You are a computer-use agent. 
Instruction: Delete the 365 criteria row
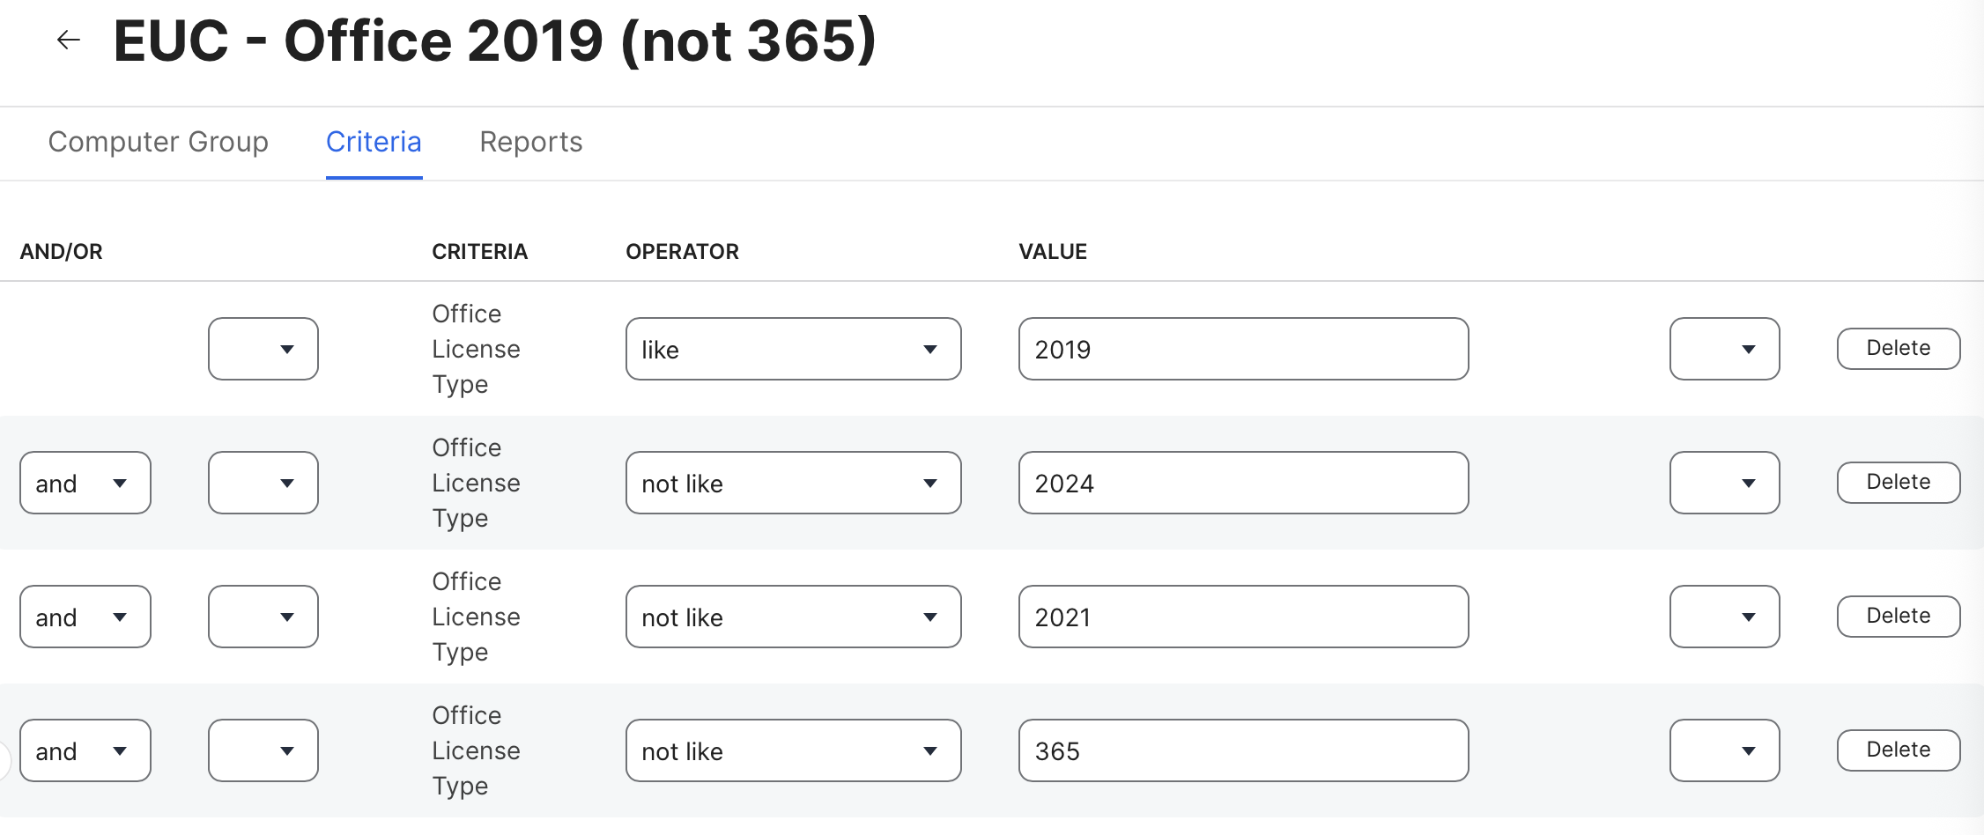1899,750
